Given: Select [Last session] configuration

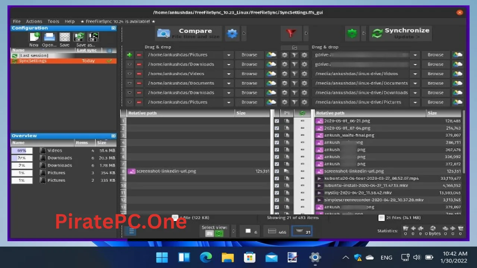Looking at the screenshot, I should 63,55.
